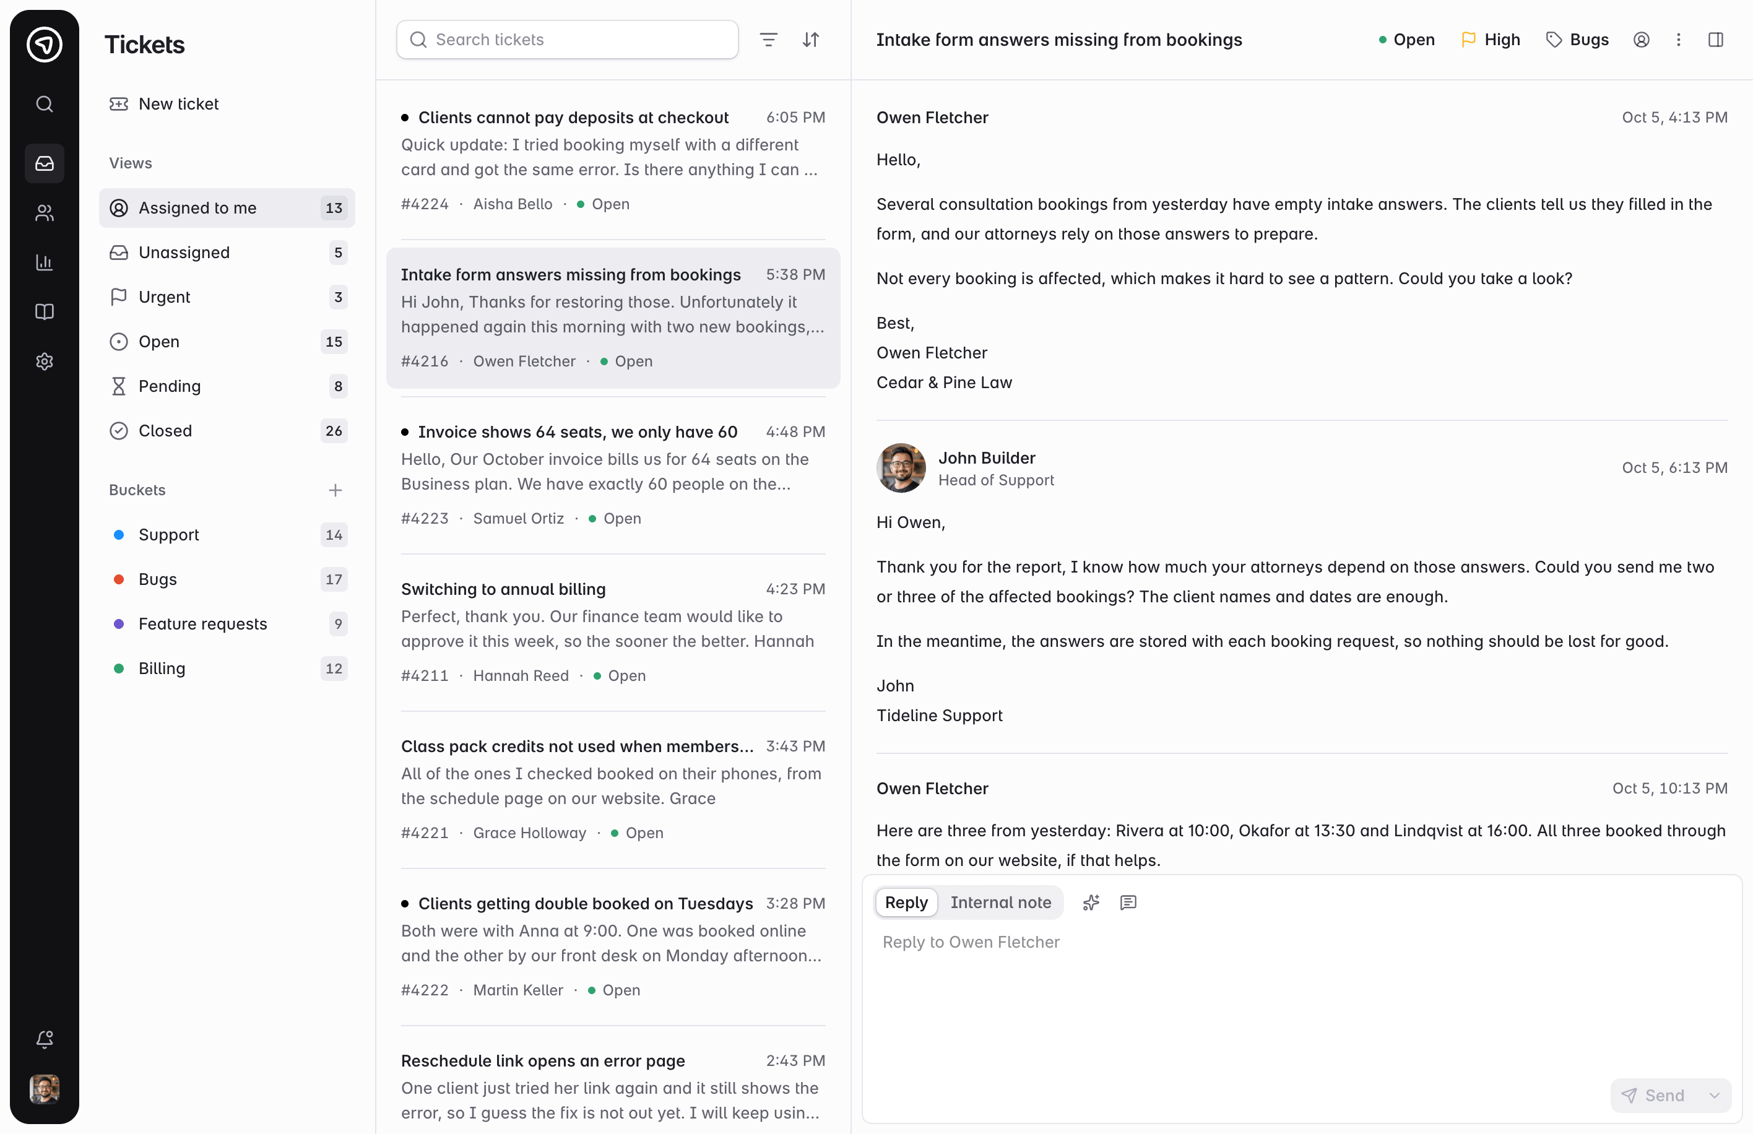
Task: Open the canned responses icon in reply box
Action: (1128, 902)
